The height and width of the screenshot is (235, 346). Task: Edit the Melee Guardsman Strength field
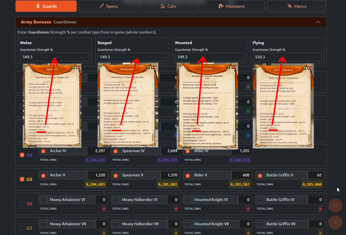tap(55, 57)
